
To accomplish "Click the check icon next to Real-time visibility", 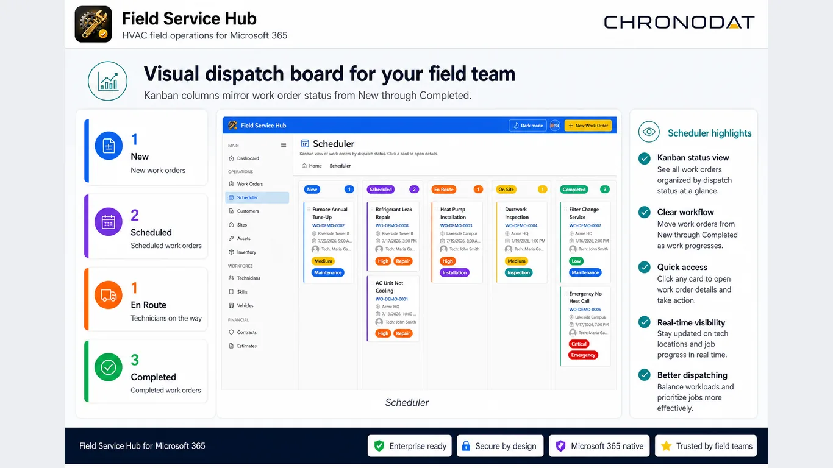I will click(644, 322).
